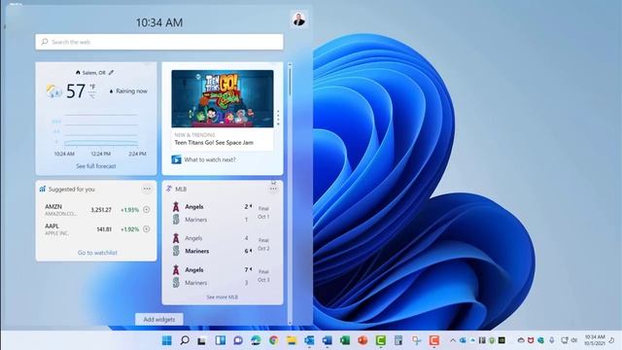
Task: Open PowerPoint from taskbar
Action: click(363, 340)
